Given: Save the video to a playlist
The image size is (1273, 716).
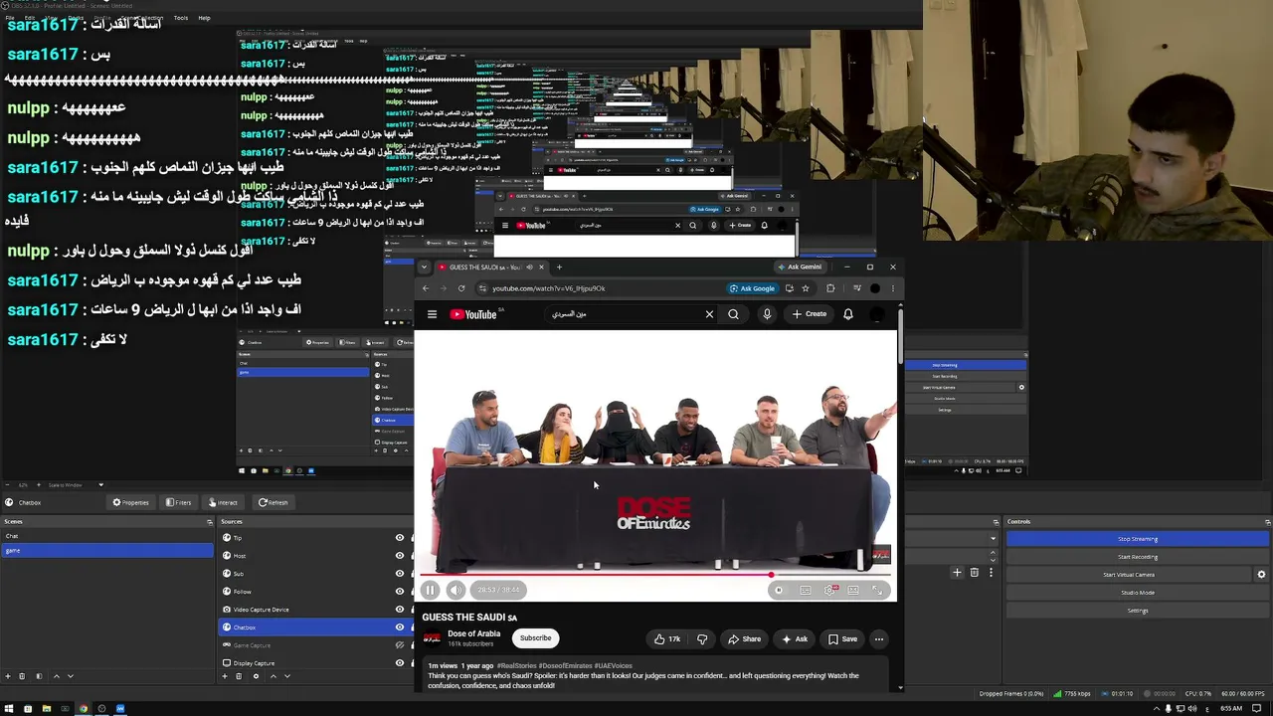Looking at the screenshot, I should pyautogui.click(x=842, y=639).
